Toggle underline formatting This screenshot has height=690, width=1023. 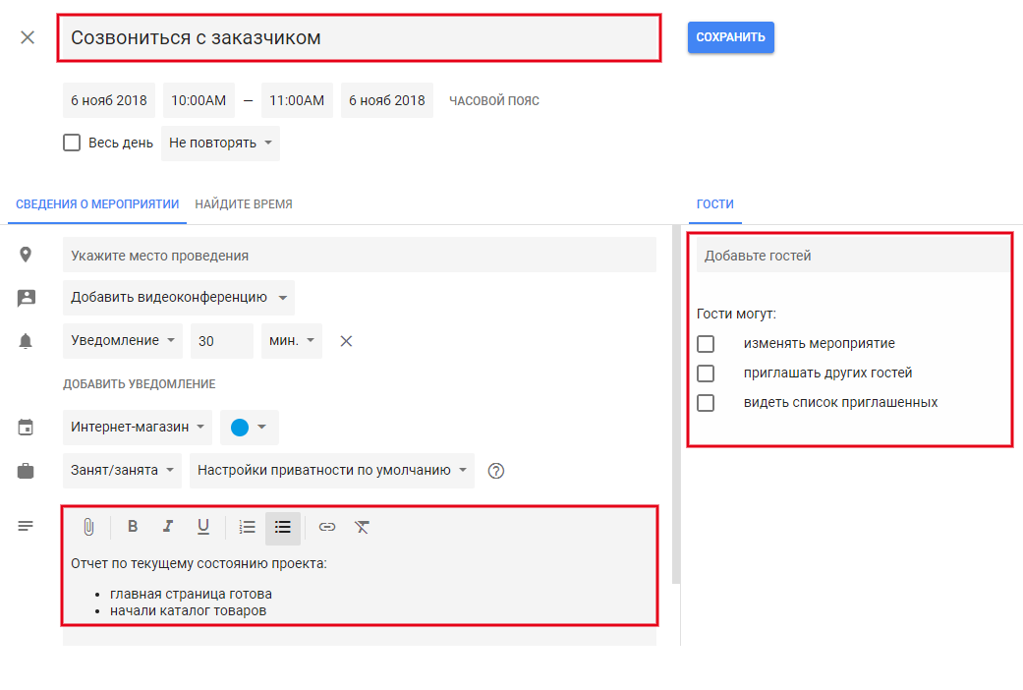(x=203, y=527)
